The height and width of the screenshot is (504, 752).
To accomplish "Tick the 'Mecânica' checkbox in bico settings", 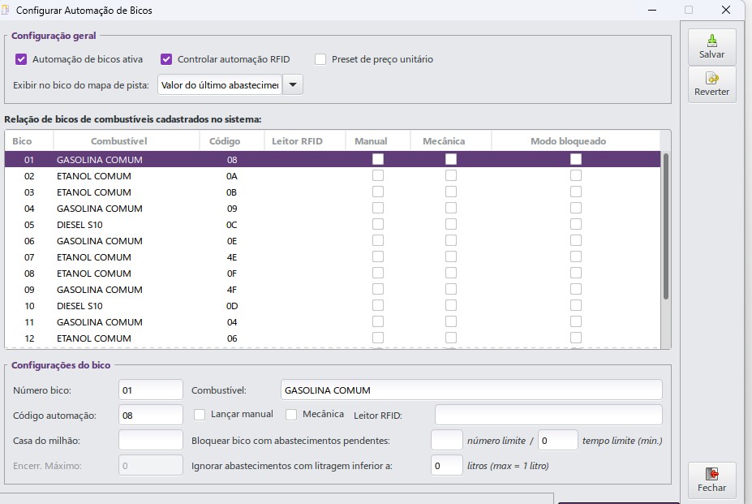I will point(291,415).
